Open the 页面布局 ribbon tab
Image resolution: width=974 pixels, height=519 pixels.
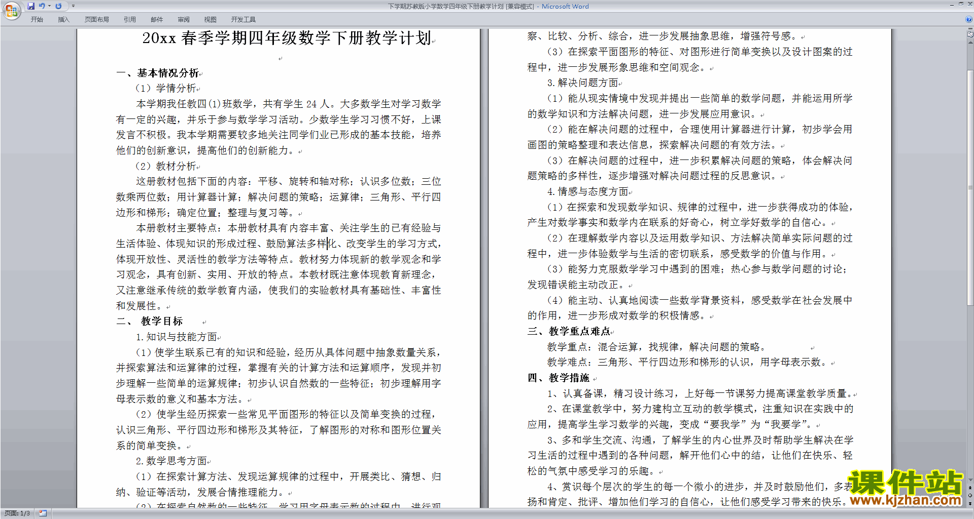tap(97, 20)
